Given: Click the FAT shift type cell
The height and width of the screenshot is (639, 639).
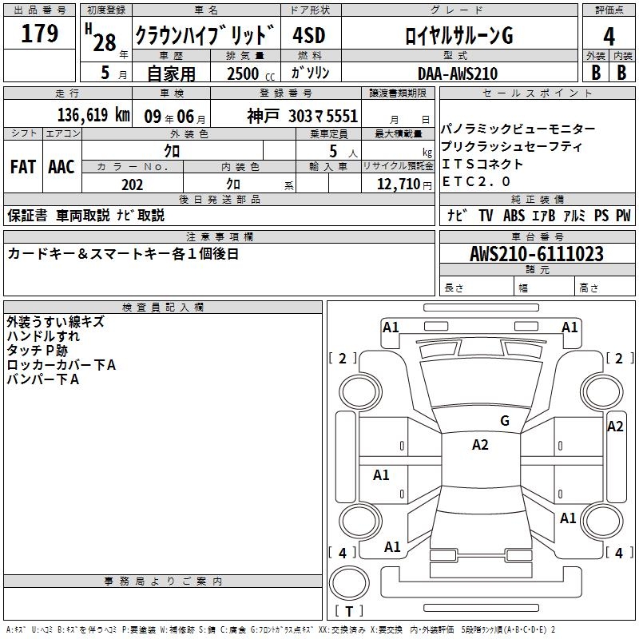Looking at the screenshot, I should tap(23, 167).
